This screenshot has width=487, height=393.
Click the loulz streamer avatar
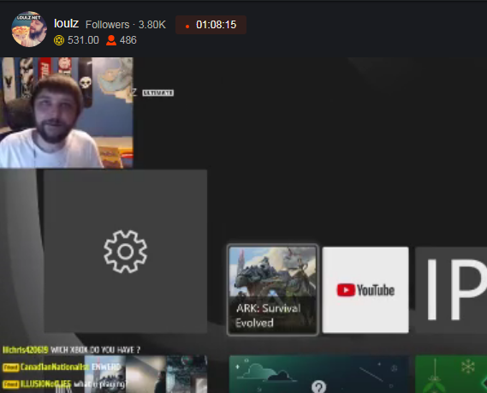tap(29, 29)
